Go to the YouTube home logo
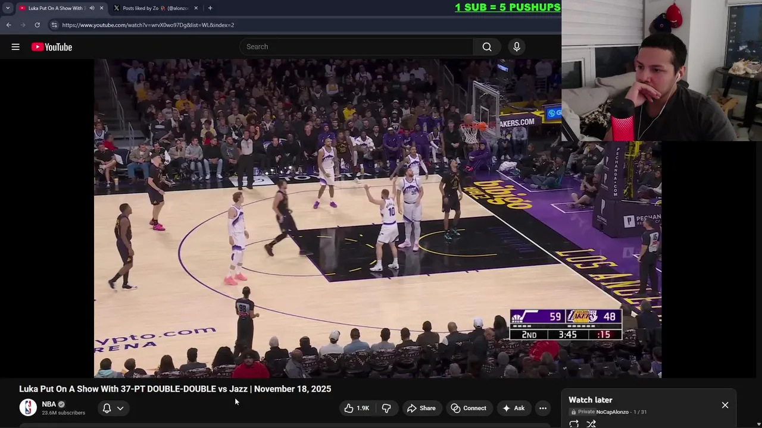The width and height of the screenshot is (762, 428). coord(52,47)
